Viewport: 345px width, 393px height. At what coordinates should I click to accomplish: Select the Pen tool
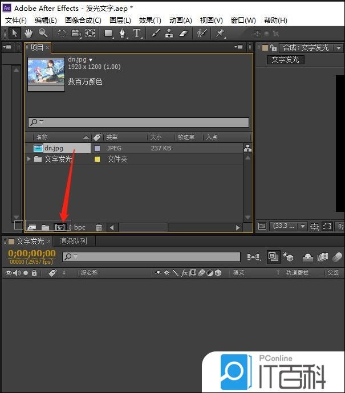(x=123, y=33)
